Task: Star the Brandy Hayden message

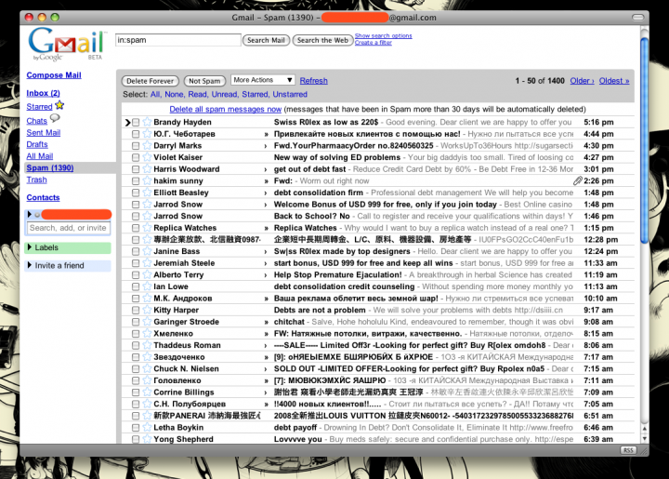Action: pos(147,122)
